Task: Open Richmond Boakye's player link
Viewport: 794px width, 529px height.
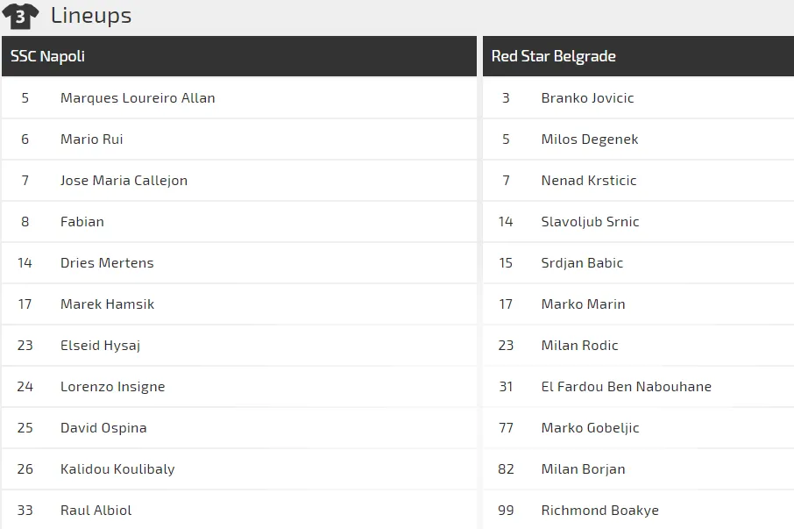Action: 599,511
